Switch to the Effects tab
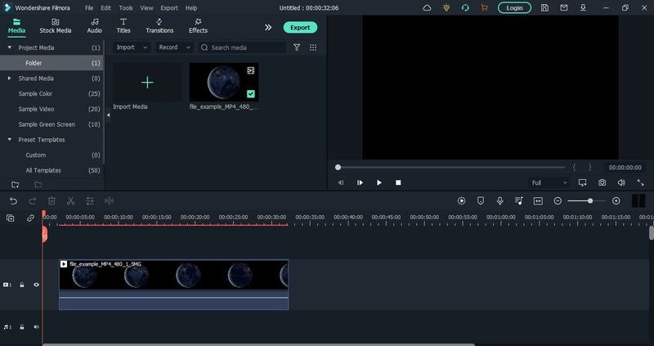The width and height of the screenshot is (654, 346). click(x=198, y=26)
